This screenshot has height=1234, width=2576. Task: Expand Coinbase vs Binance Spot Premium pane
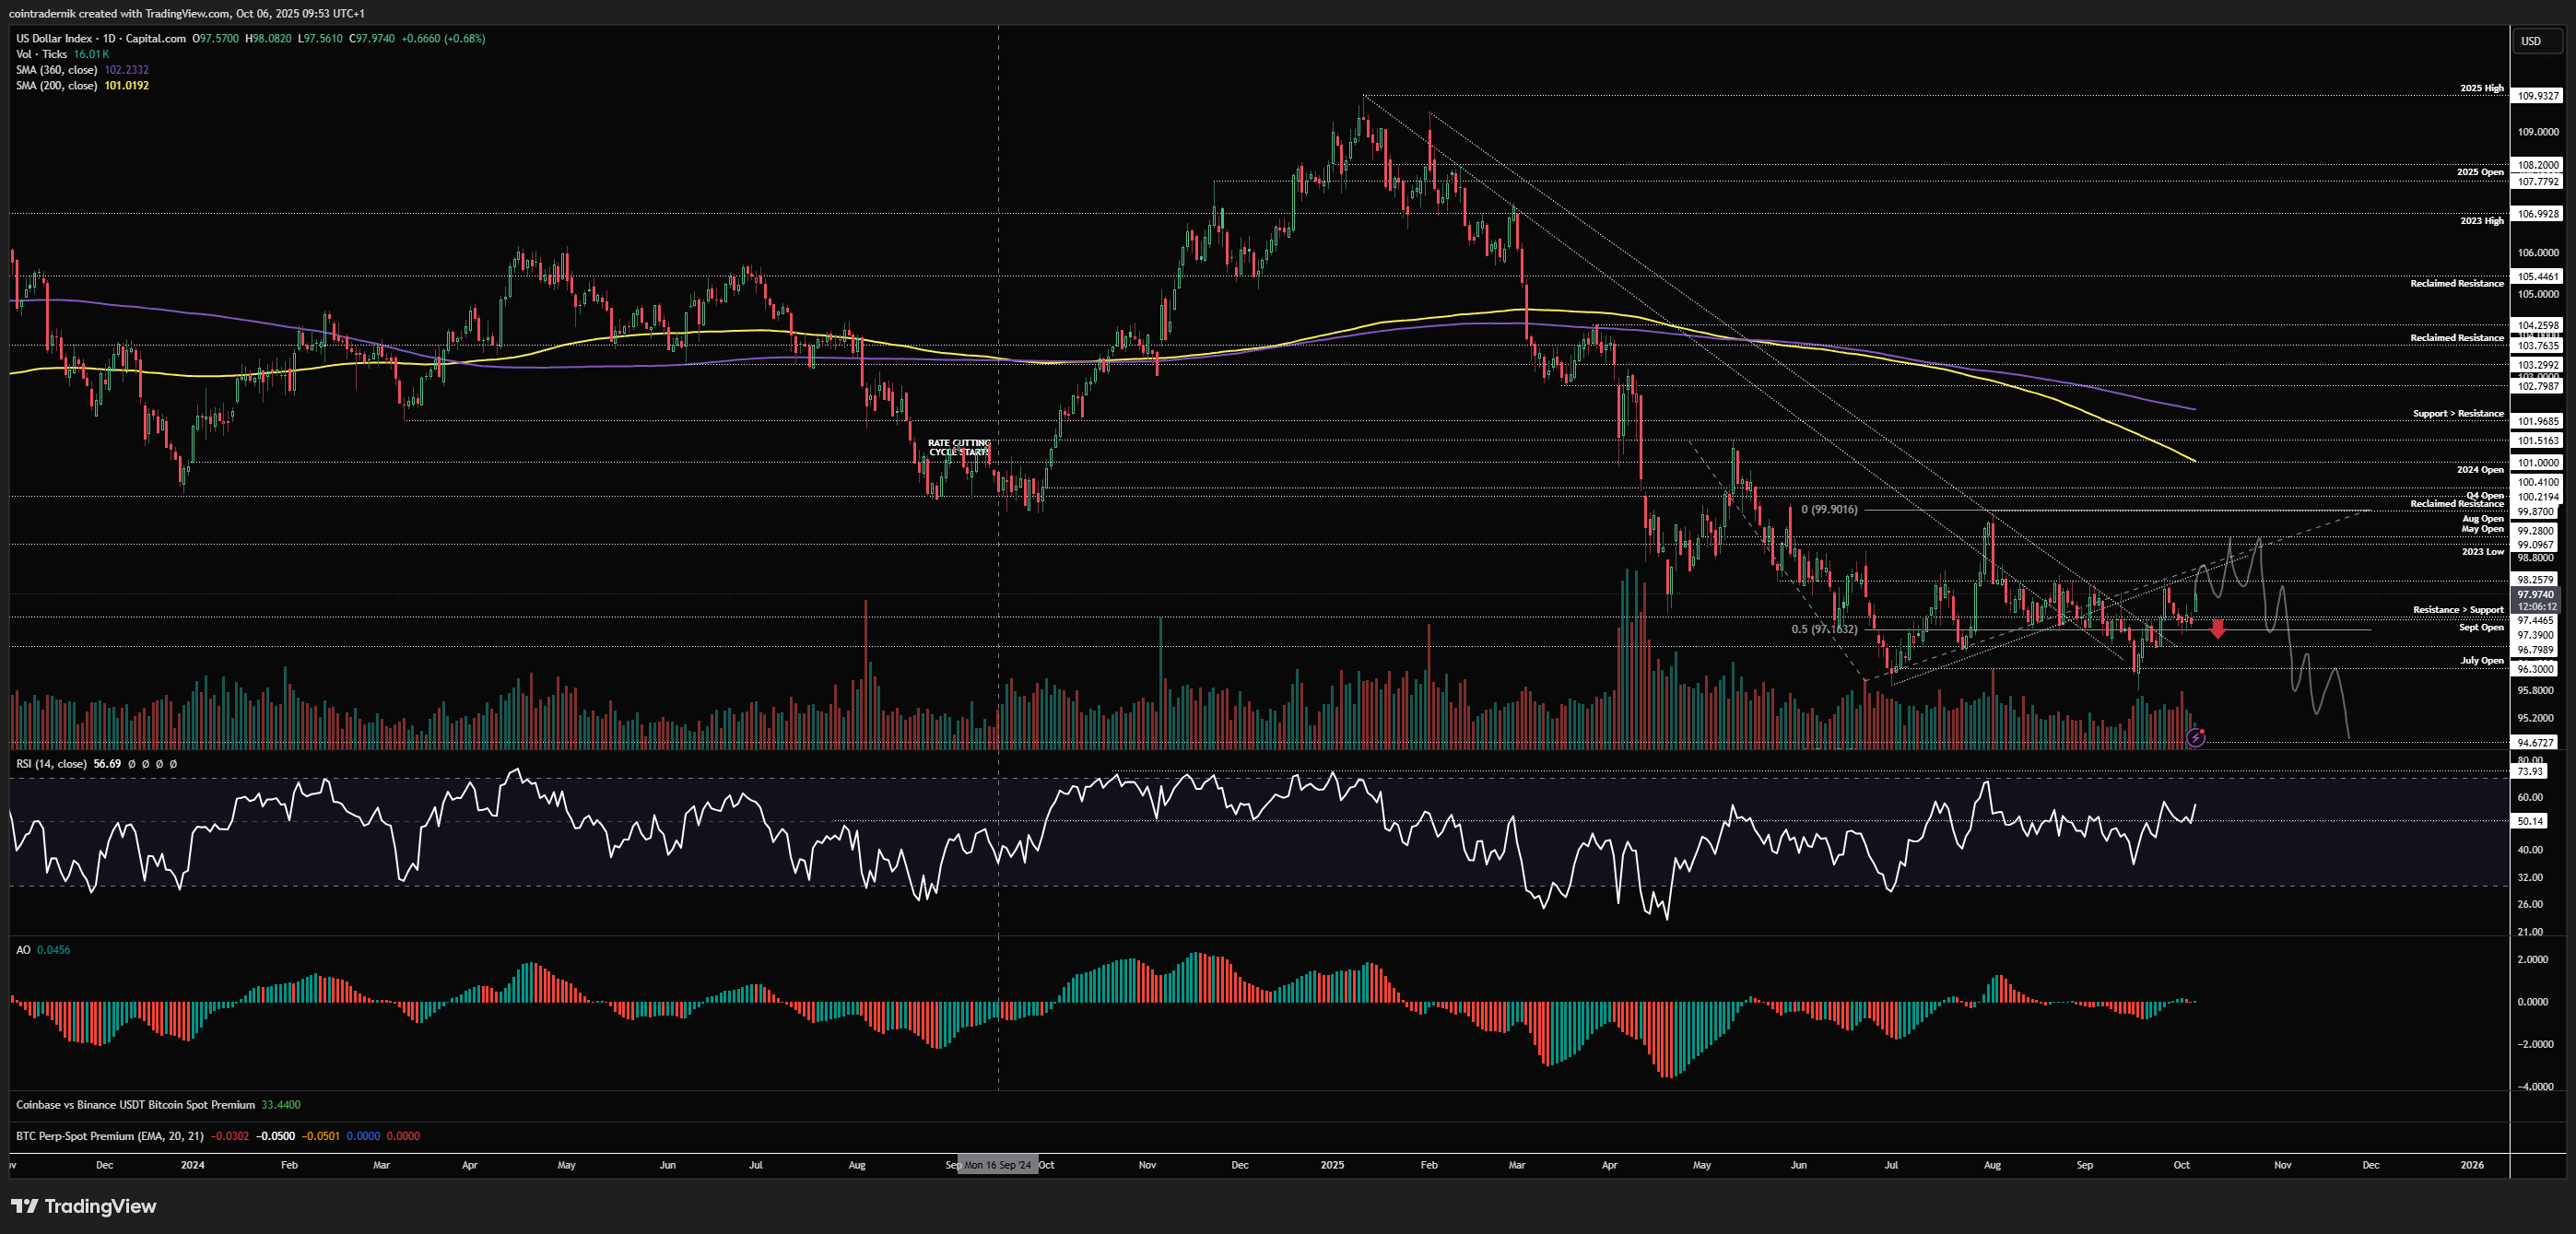(x=135, y=1105)
